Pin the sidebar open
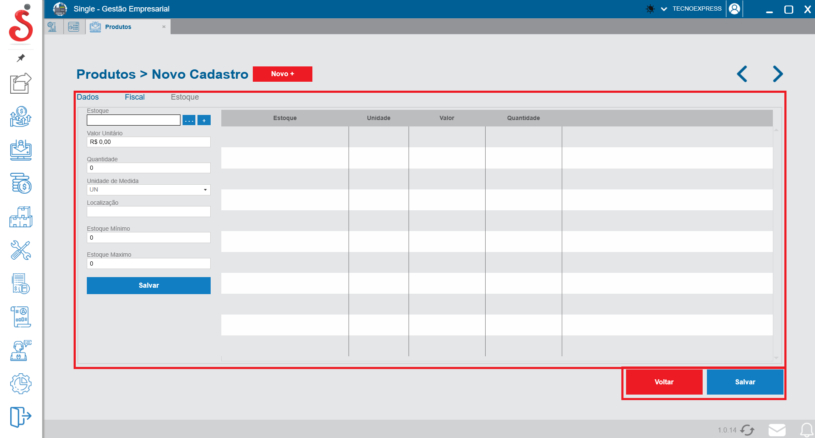 (20, 58)
